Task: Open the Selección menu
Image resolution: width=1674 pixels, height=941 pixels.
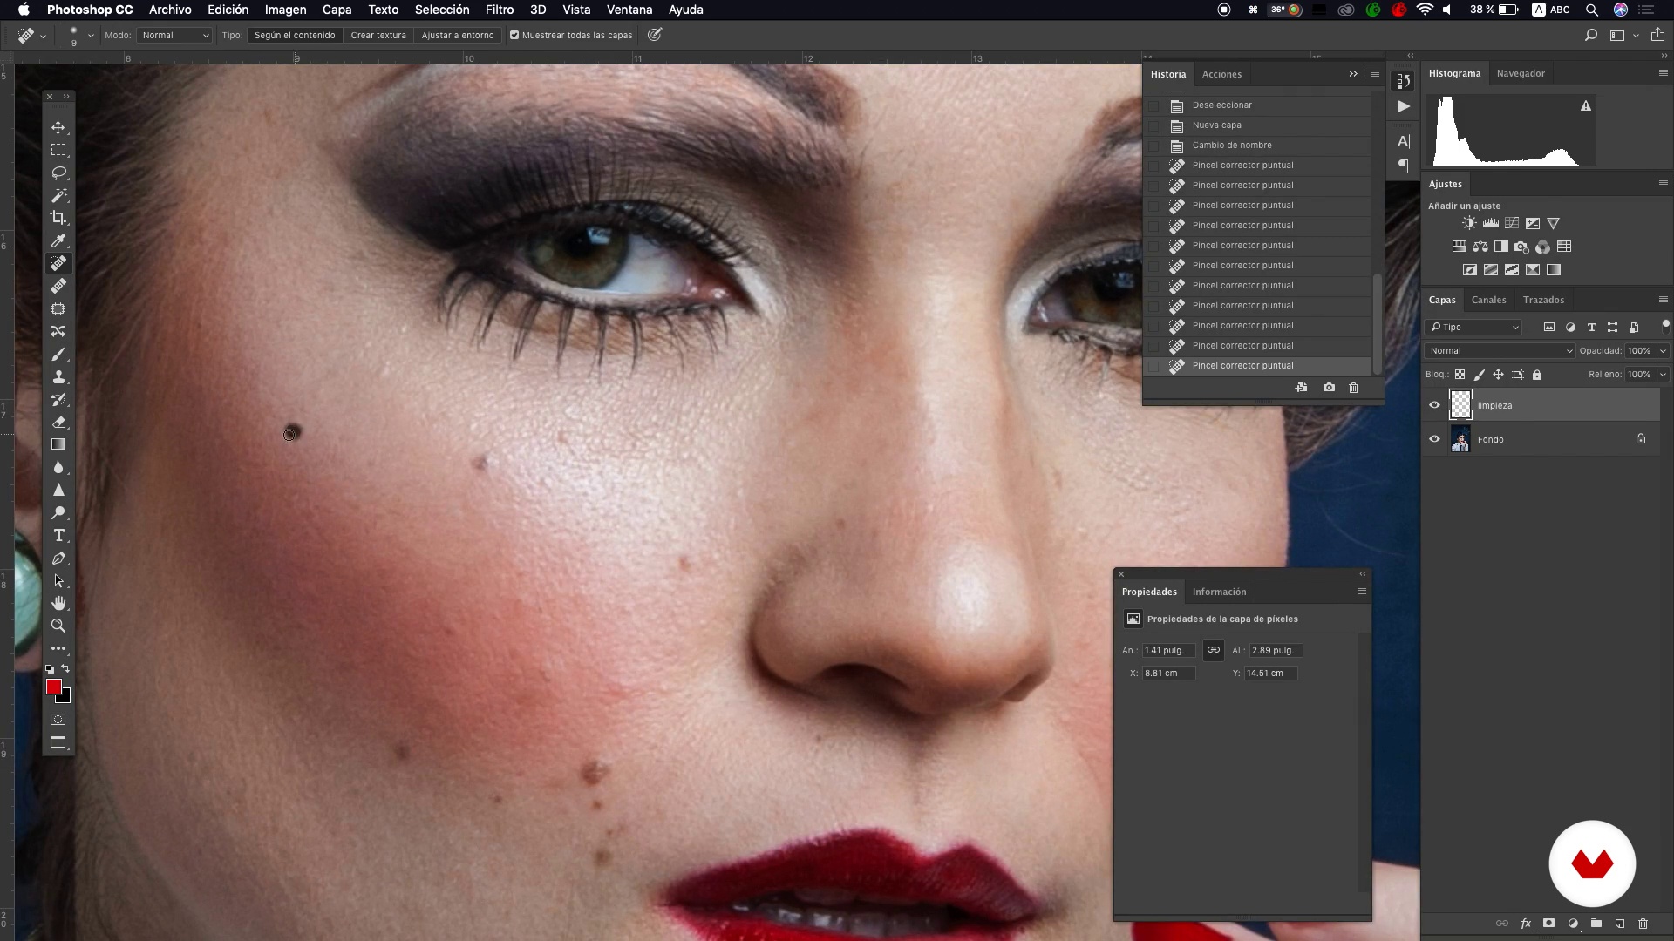Action: pos(442,10)
